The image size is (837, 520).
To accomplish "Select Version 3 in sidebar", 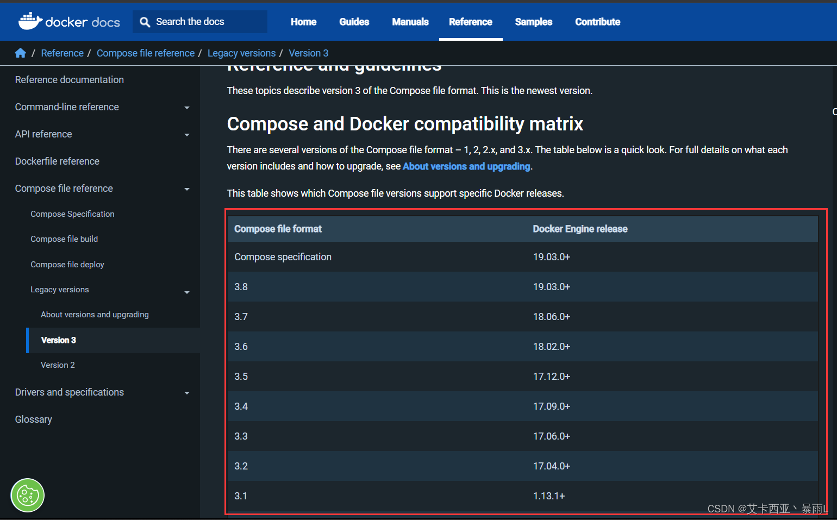I will [x=58, y=340].
